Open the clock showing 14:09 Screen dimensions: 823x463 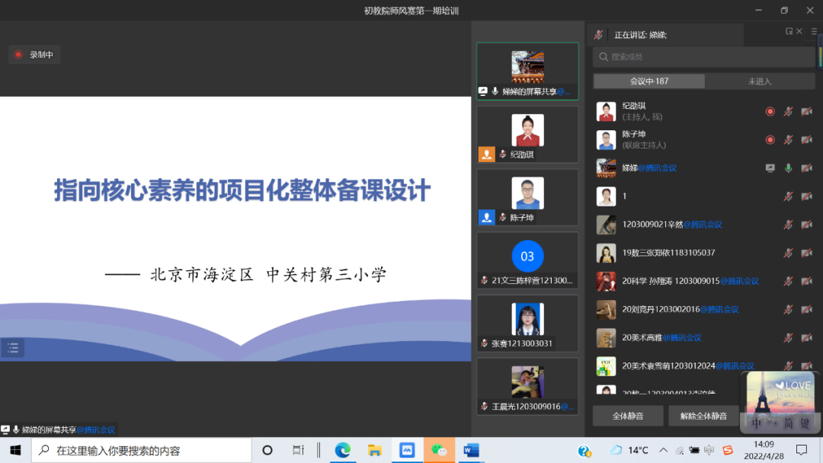(764, 450)
